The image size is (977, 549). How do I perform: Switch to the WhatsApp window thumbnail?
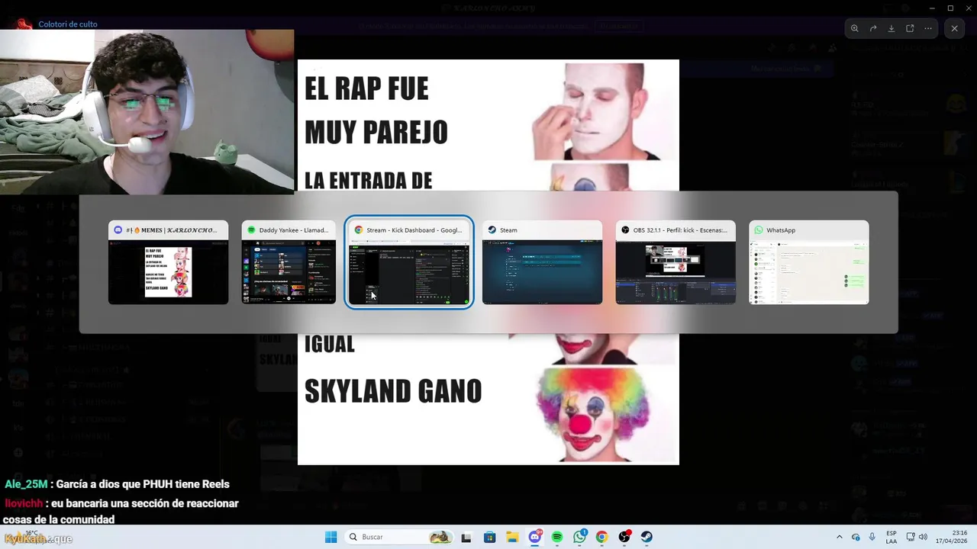pos(809,262)
